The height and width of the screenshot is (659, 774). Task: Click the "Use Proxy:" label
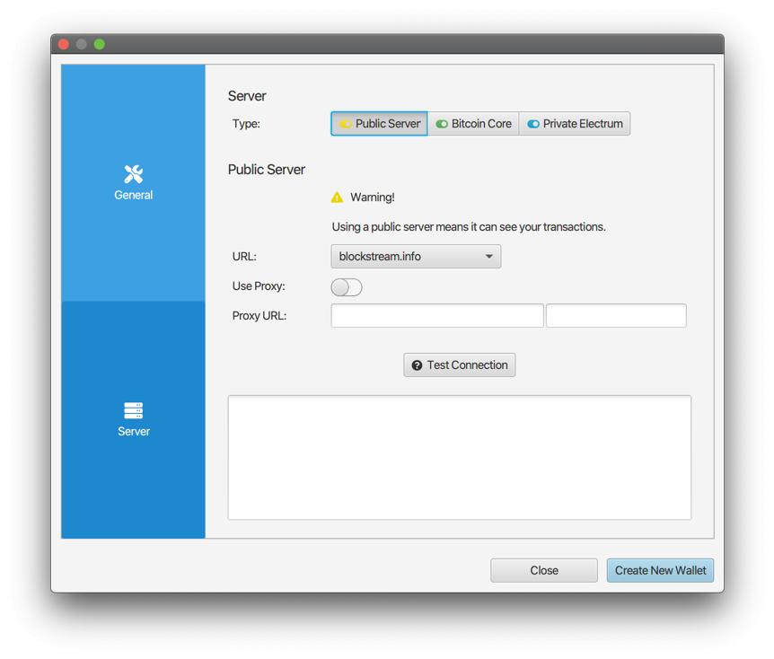pyautogui.click(x=259, y=286)
